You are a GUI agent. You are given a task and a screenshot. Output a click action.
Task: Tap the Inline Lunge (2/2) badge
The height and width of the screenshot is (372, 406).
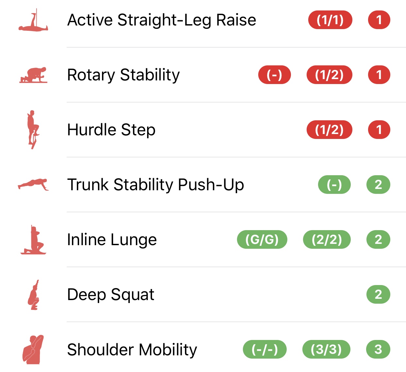327,240
